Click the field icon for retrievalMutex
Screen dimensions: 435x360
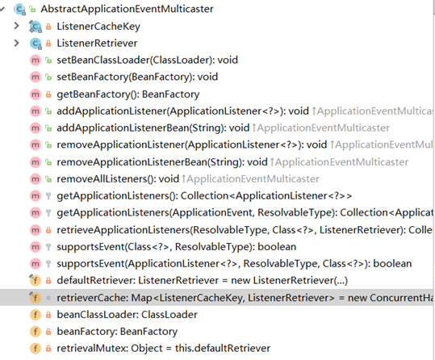point(36,349)
